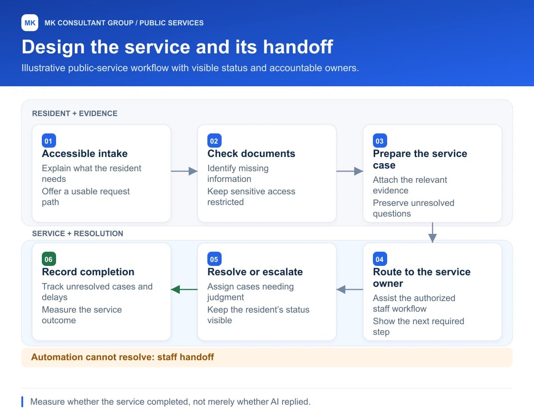Click 'Assist the authorized staff workflow' line
Viewport: 534px width, 418px height.
point(414,303)
